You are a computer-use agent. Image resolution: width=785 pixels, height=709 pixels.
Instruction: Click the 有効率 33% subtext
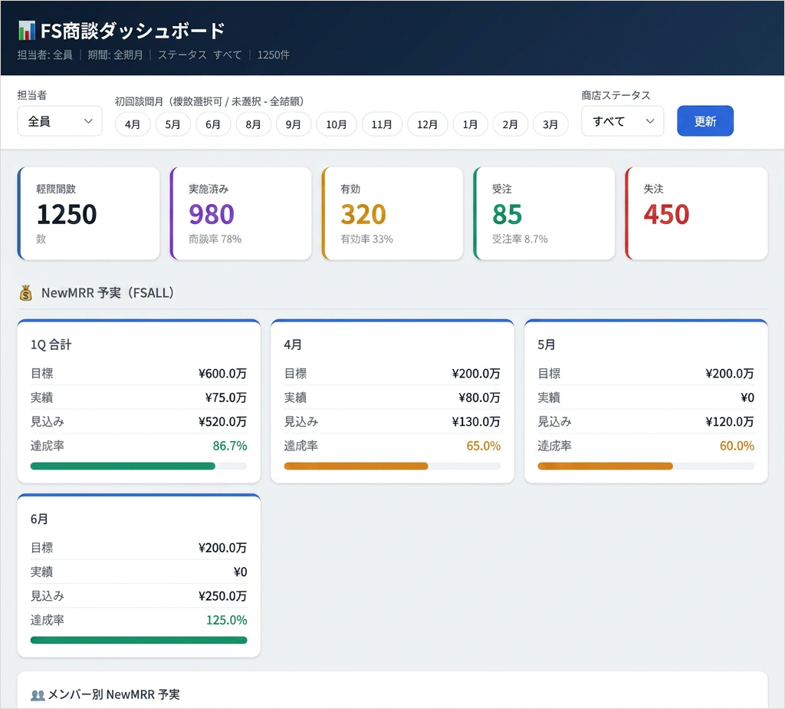366,239
